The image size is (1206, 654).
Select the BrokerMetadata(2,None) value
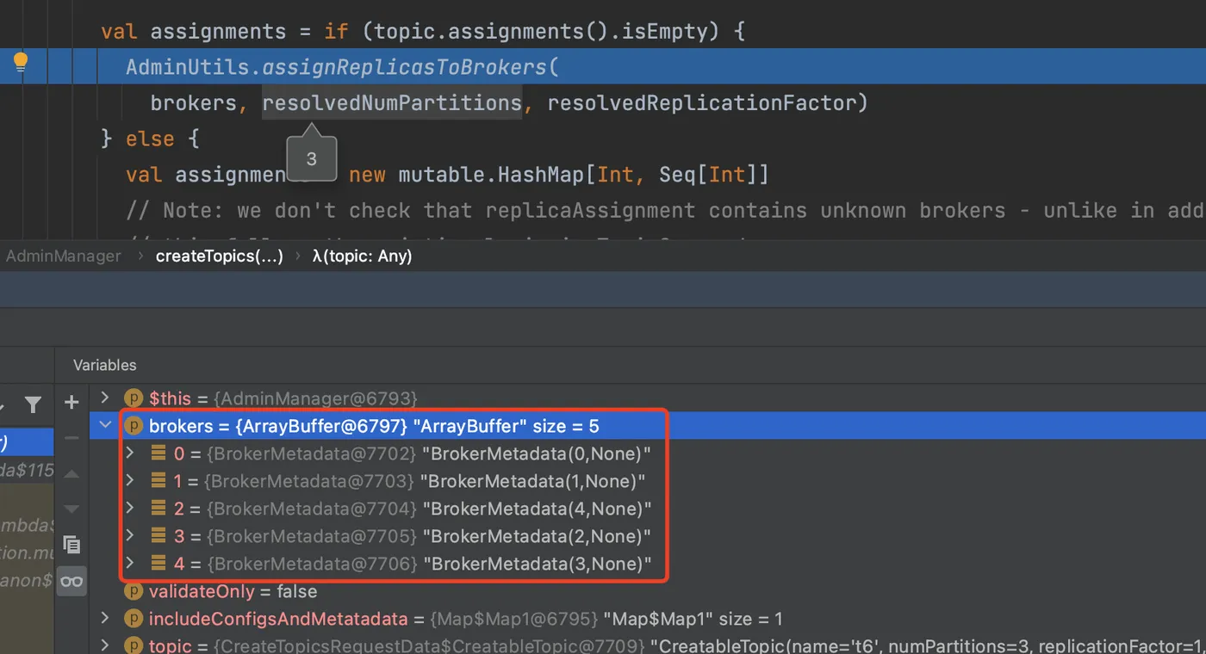(536, 536)
